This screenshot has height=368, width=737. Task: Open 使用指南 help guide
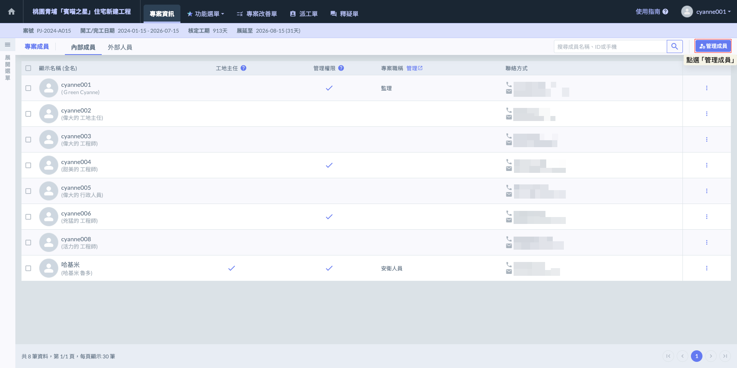pos(651,12)
